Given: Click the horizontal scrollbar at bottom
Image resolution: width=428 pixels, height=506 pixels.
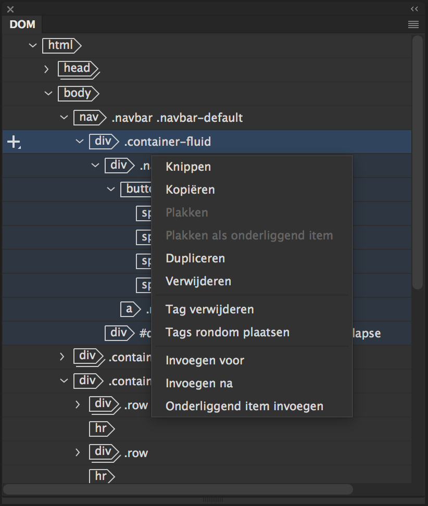Looking at the screenshot, I should 177,489.
